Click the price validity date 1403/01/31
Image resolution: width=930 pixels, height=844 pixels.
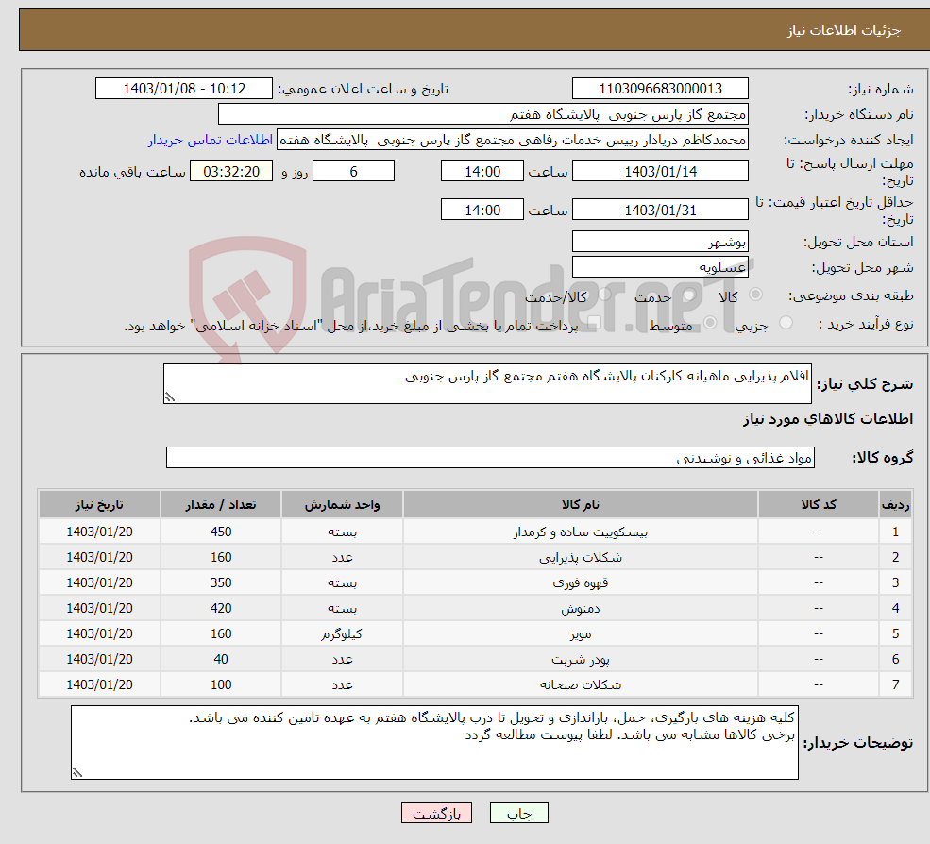[660, 210]
